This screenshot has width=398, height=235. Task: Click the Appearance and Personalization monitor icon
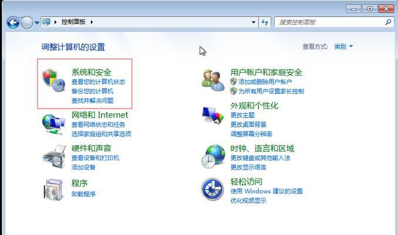[x=213, y=115]
